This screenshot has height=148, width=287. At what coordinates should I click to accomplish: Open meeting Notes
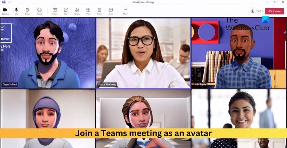pos(100,11)
